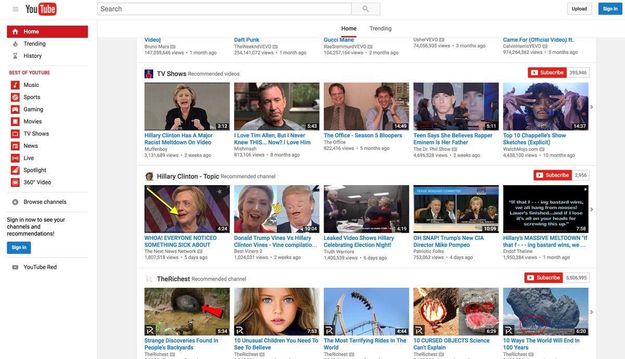Open Leaked Video Shows Hillary title link
This screenshot has height=359, width=625.
pos(359,241)
